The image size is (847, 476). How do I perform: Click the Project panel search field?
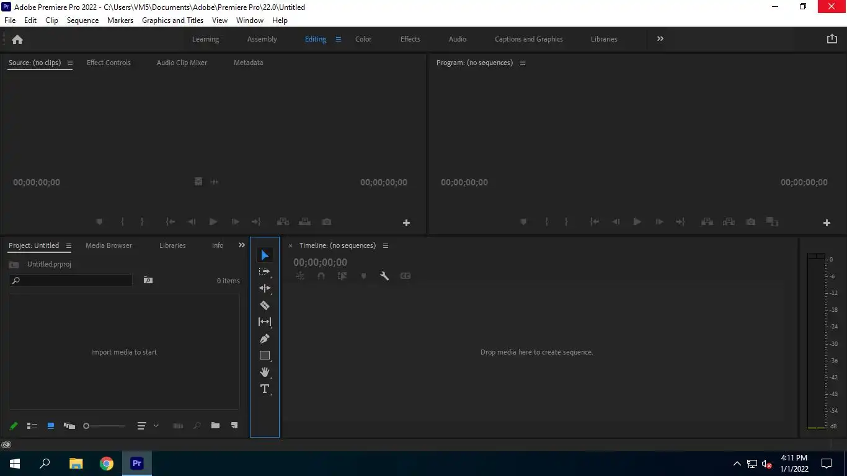click(x=71, y=281)
